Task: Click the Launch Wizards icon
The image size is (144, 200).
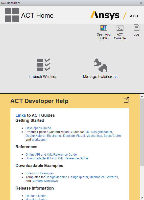Action: pos(43,65)
